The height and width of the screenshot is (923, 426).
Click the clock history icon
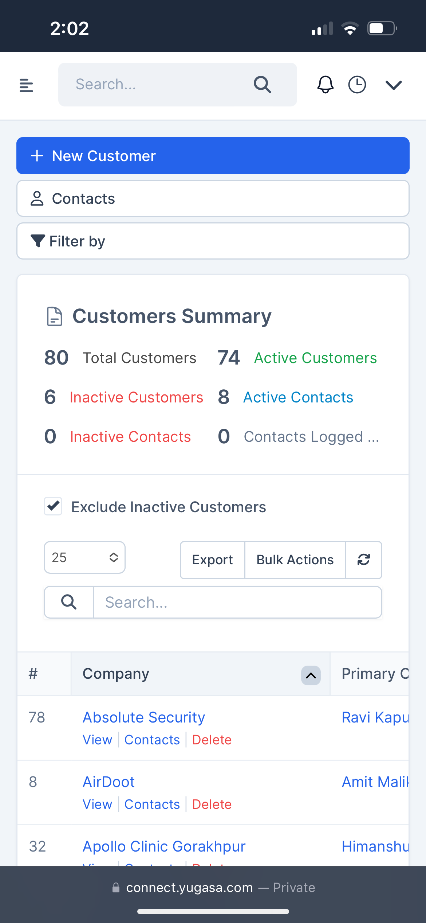[x=357, y=85]
